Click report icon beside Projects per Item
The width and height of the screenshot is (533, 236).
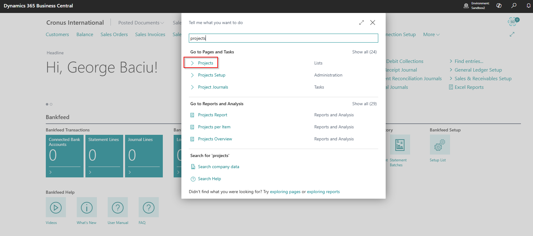click(192, 127)
